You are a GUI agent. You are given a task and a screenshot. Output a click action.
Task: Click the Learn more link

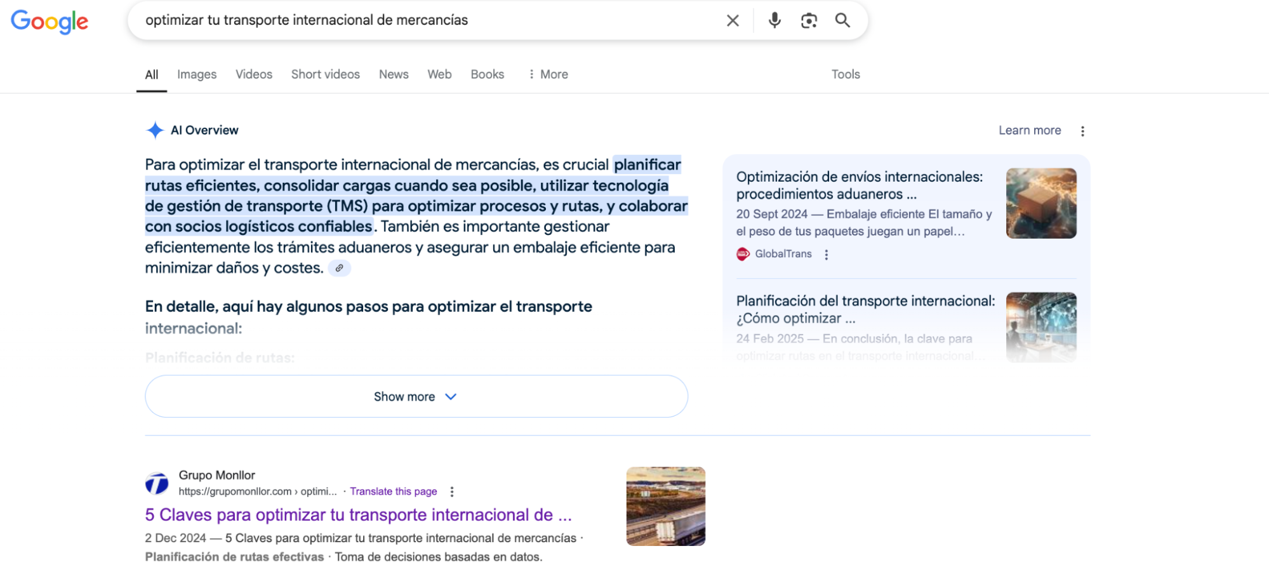pos(1029,130)
